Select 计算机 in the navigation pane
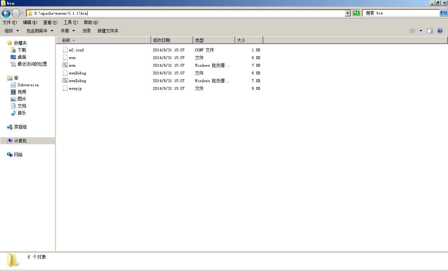This screenshot has width=448, height=271. pyautogui.click(x=20, y=141)
